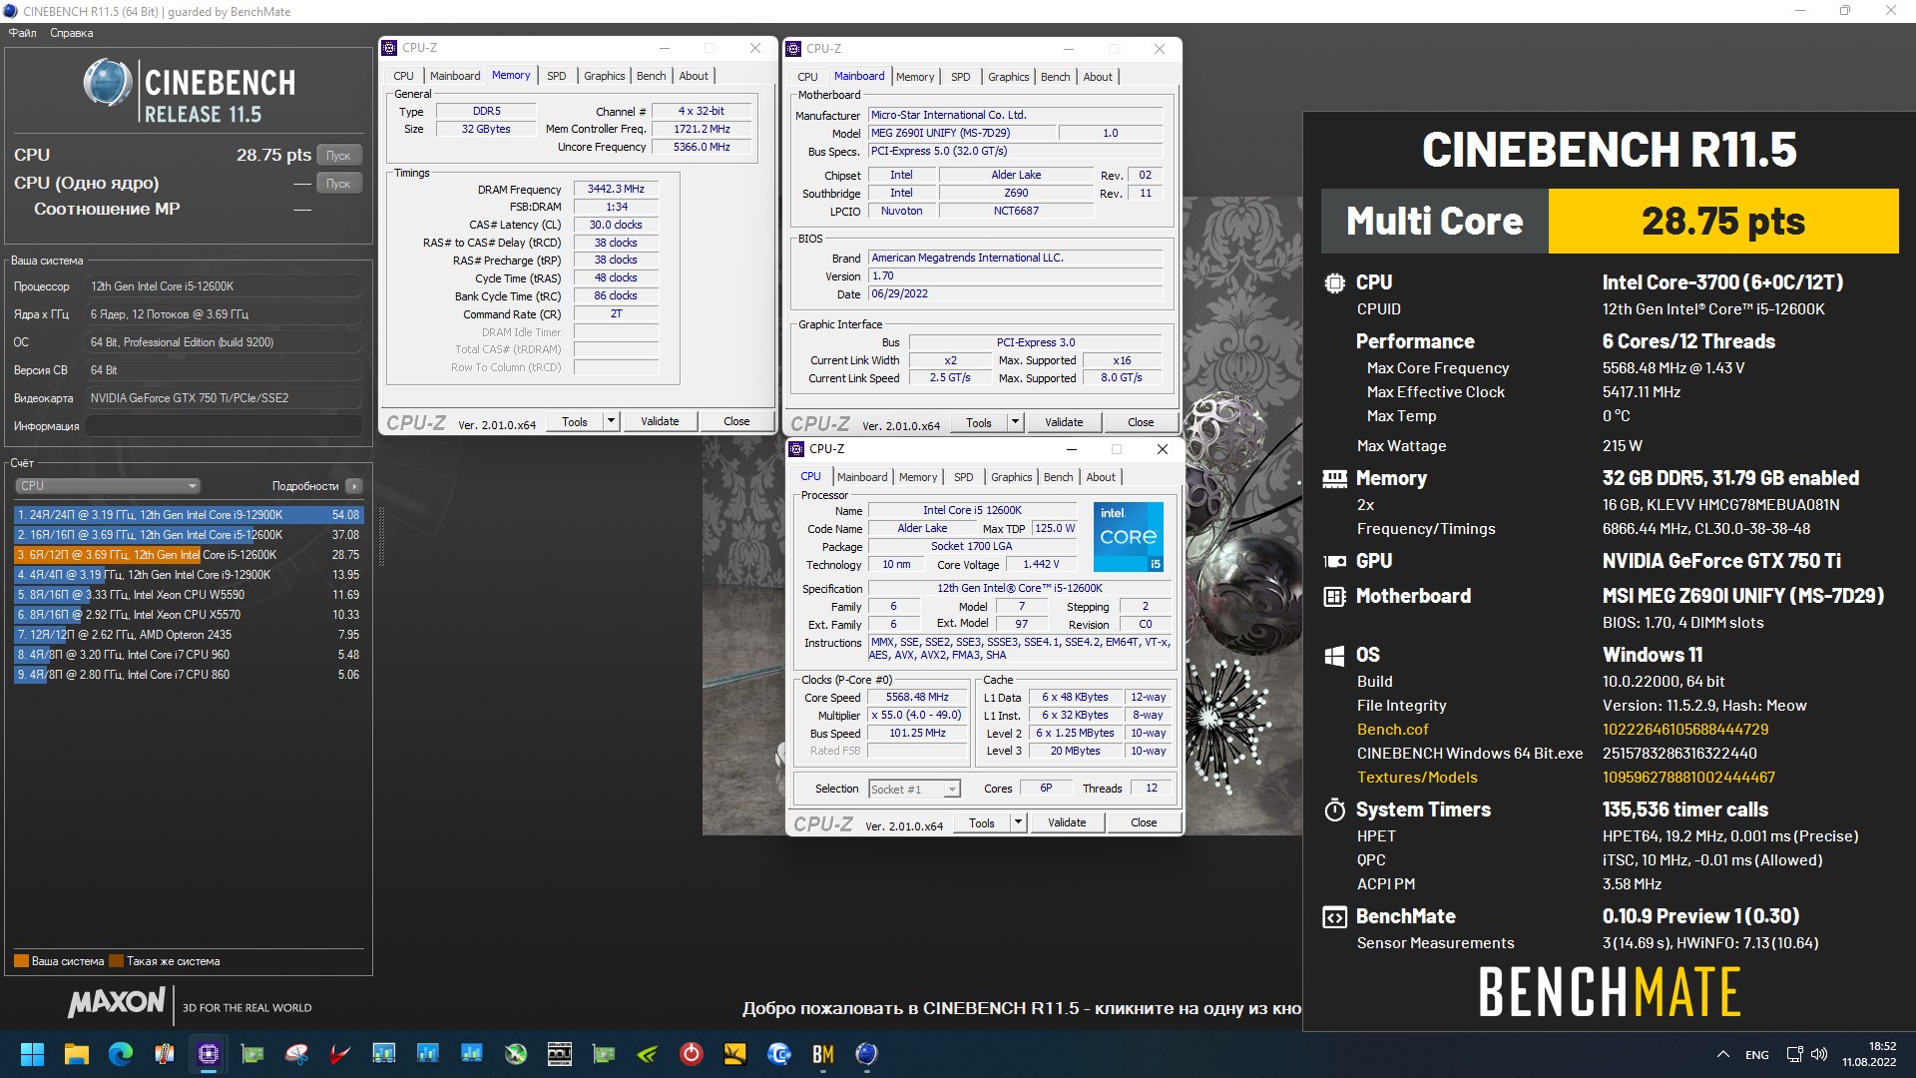Expand Tools dropdown arrow in Memory CPU-Z window
1916x1078 pixels.
[611, 421]
